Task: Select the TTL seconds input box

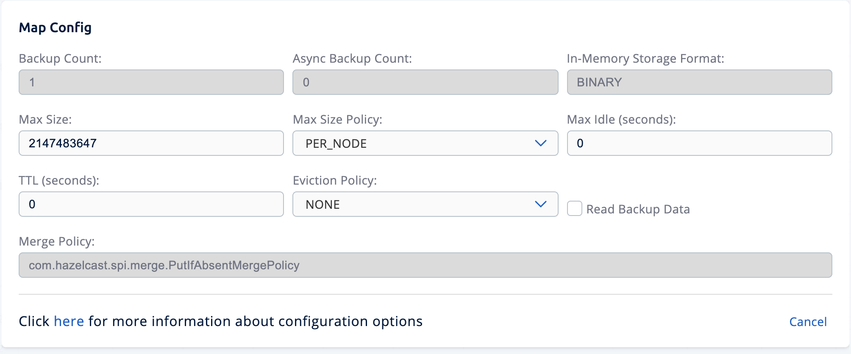Action: (151, 204)
